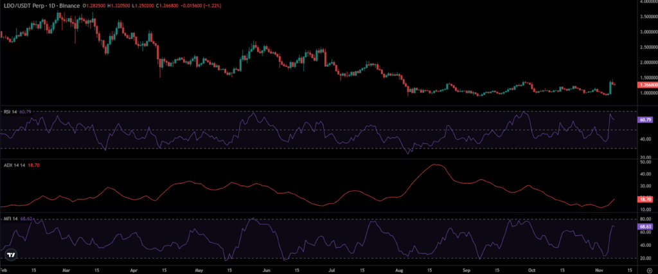Click the May label on the time axis
Screen dimensions: 658x274
199,270
